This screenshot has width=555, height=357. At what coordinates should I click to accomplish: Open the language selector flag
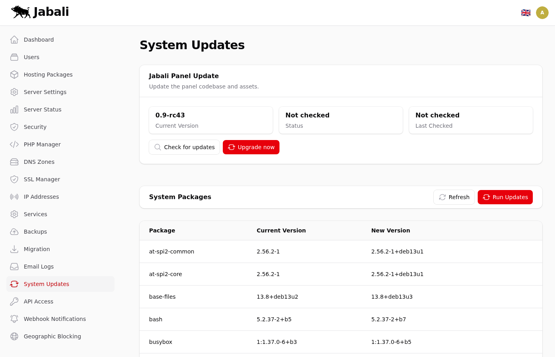(526, 13)
